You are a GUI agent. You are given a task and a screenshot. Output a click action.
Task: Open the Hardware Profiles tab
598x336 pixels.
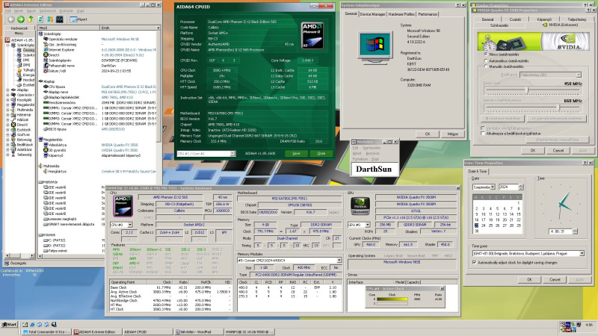tap(401, 14)
